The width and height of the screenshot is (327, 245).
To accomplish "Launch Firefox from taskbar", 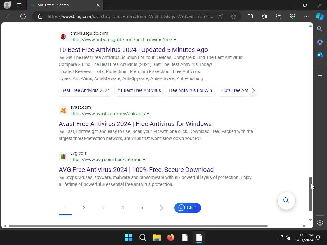I will click(x=171, y=237).
